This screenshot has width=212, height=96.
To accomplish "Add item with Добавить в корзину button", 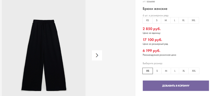I will 176,86.
